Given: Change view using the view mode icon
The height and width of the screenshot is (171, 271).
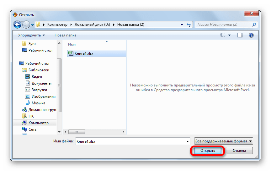Looking at the screenshot, I should (x=223, y=35).
